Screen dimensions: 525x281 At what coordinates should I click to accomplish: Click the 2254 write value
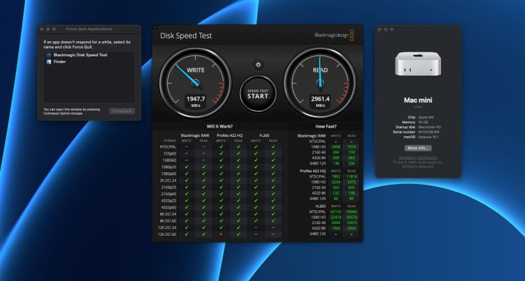pos(336,182)
